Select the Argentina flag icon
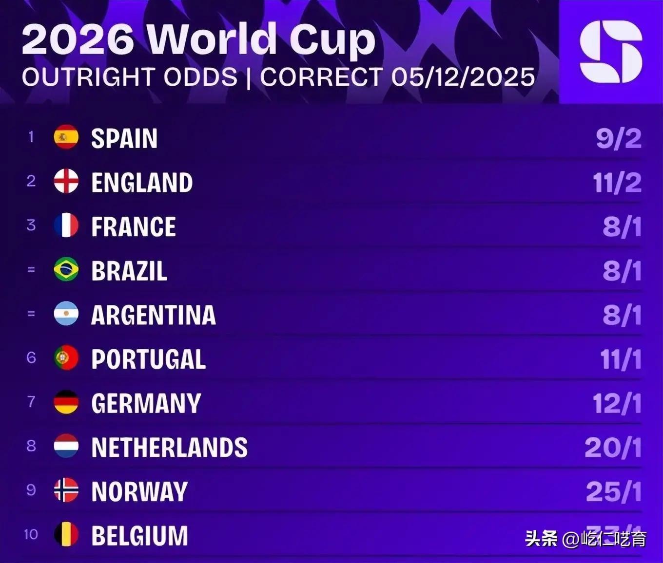The width and height of the screenshot is (663, 563). click(x=66, y=314)
